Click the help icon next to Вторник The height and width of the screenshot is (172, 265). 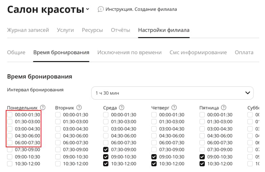tap(79, 107)
